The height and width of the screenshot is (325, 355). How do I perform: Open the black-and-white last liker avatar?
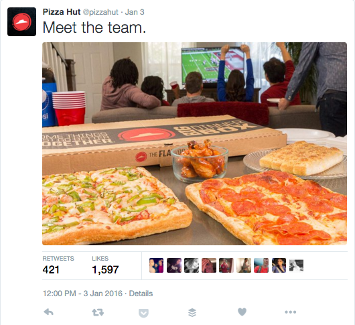296,265
